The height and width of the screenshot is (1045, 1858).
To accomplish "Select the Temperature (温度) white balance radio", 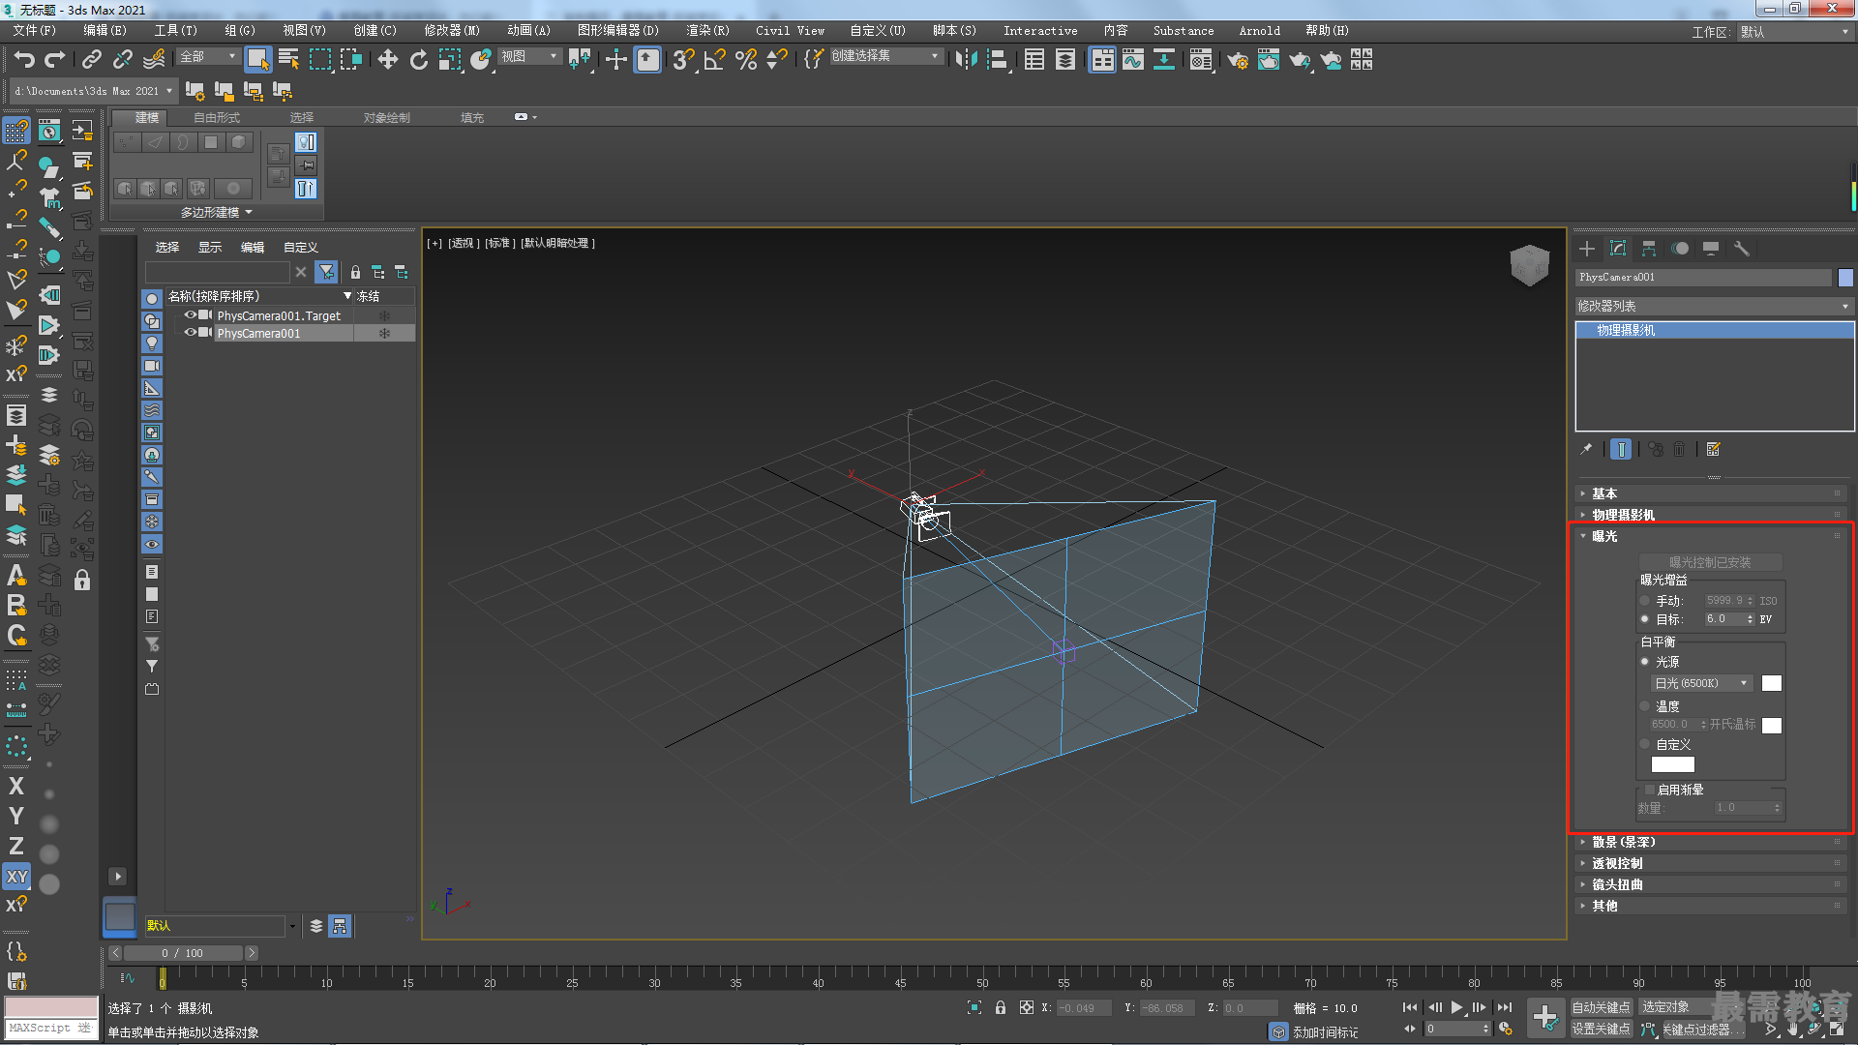I will point(1645,706).
